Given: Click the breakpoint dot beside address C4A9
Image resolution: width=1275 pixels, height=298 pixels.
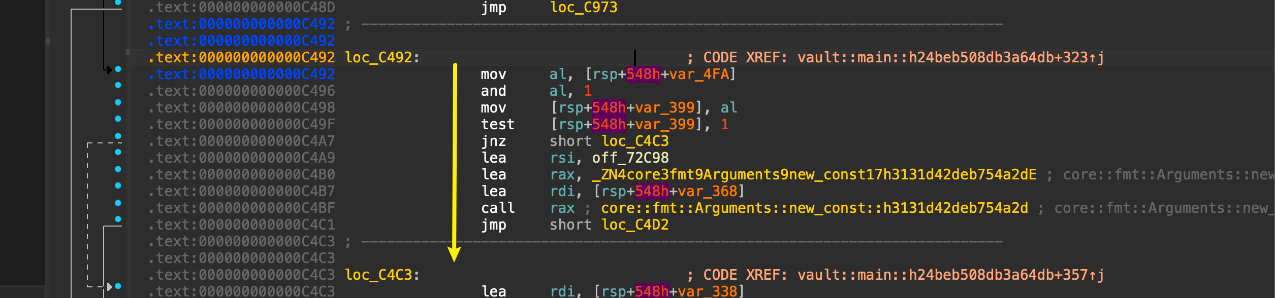Looking at the screenshot, I should pos(118,152).
